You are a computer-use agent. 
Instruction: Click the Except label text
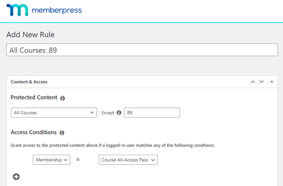108,113
